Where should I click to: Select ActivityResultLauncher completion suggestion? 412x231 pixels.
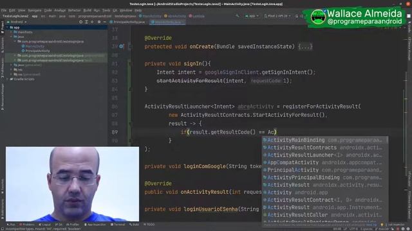coord(325,155)
